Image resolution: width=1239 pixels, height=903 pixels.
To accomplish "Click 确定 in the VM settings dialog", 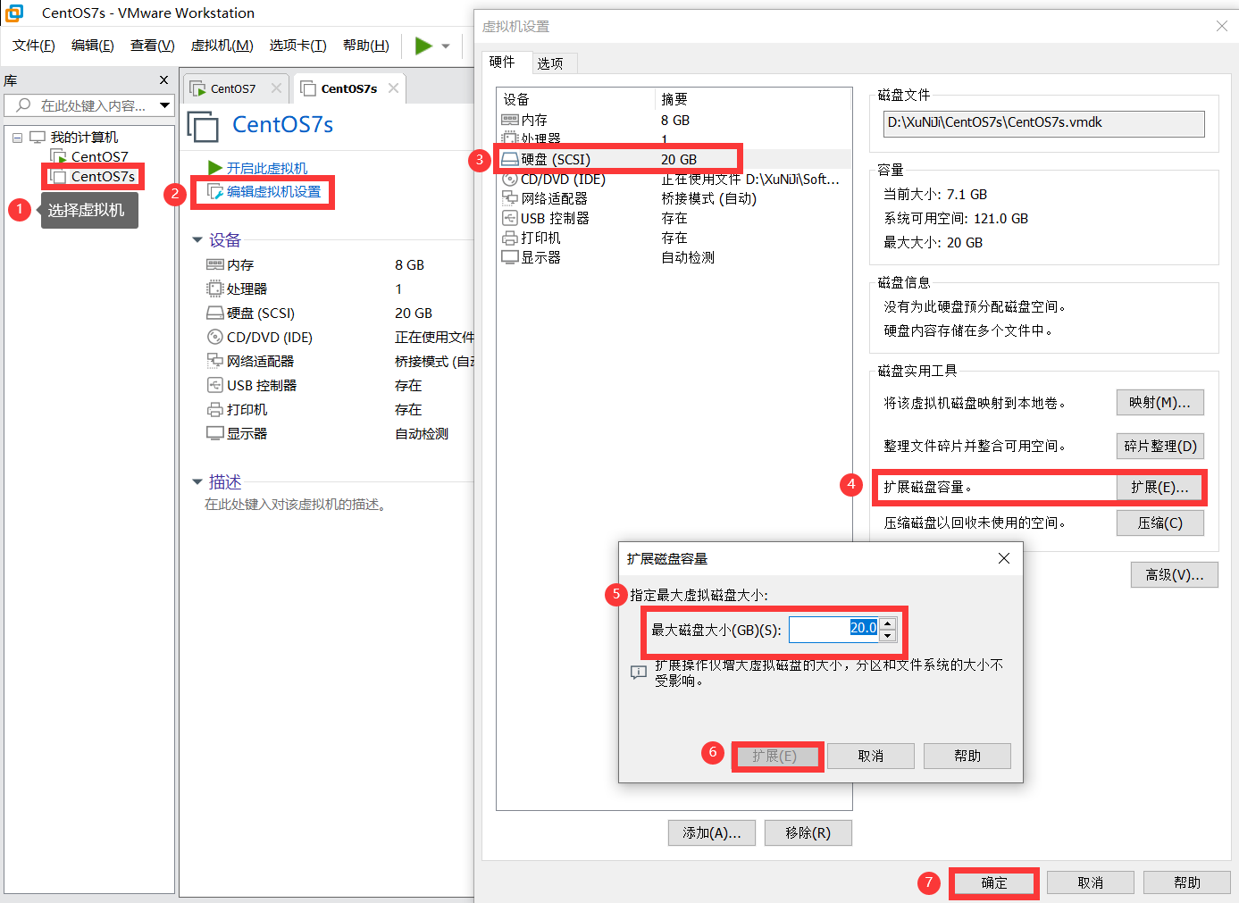I will pyautogui.click(x=994, y=882).
